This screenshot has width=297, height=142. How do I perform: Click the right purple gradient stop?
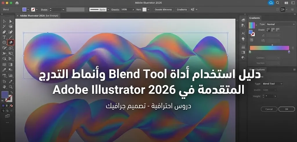pyautogui.click(x=289, y=52)
